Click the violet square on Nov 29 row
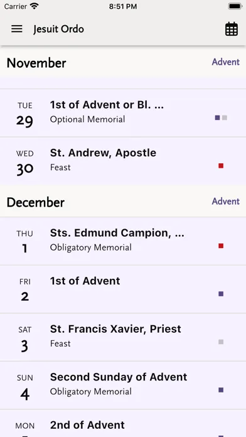 (217, 117)
